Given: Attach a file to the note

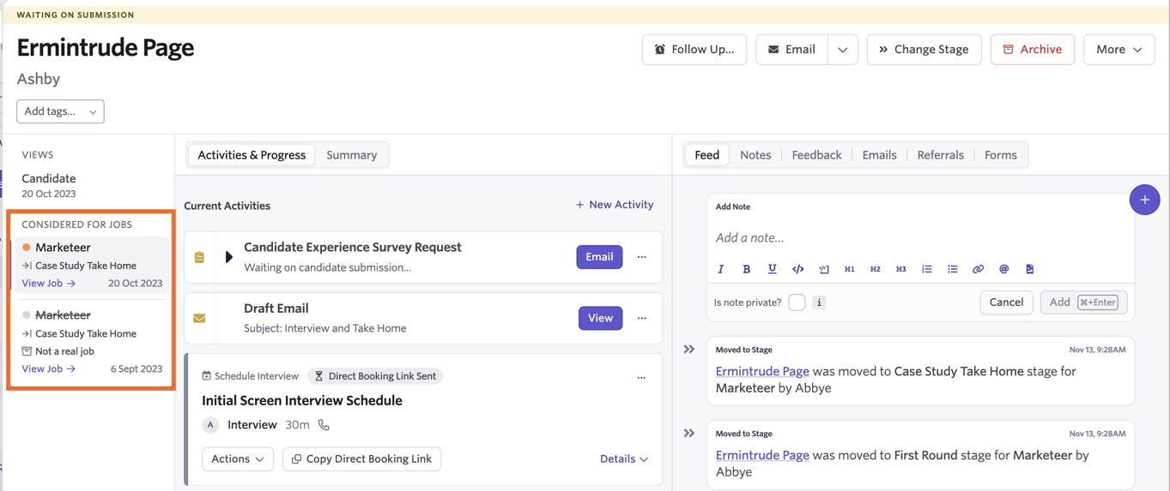Looking at the screenshot, I should (x=1029, y=269).
